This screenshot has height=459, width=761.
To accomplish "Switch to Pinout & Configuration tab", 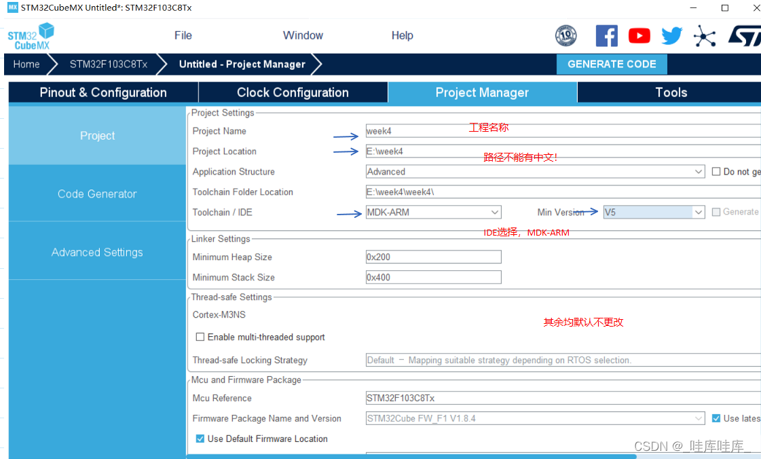I will (103, 92).
